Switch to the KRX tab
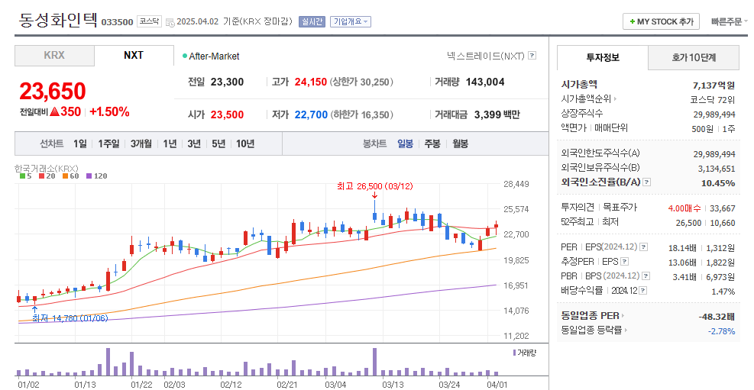The width and height of the screenshot is (754, 390). coord(54,56)
